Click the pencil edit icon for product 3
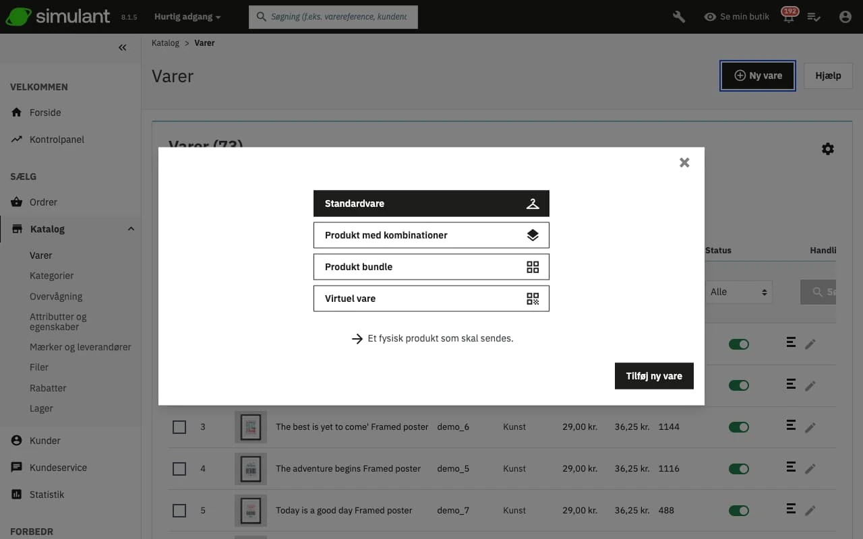Image resolution: width=863 pixels, height=539 pixels. (x=810, y=427)
